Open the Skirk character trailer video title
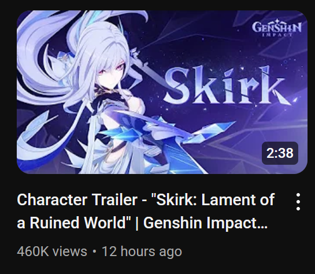315x274 pixels. click(x=146, y=211)
